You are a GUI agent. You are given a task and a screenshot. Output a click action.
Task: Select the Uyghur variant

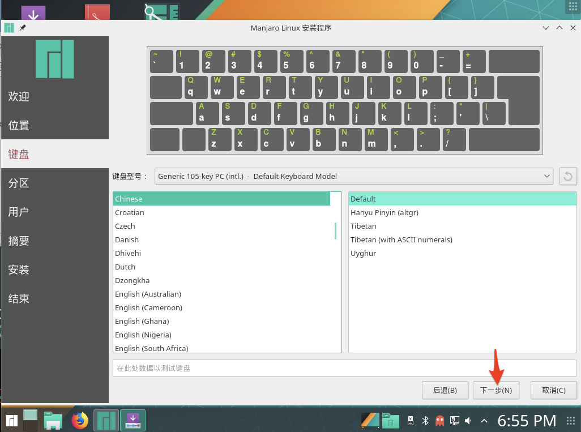tap(463, 254)
